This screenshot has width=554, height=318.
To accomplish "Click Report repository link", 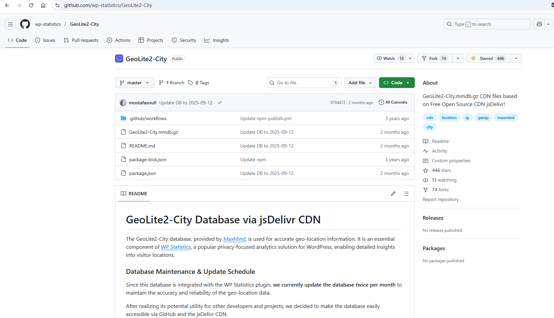I will pos(441,199).
